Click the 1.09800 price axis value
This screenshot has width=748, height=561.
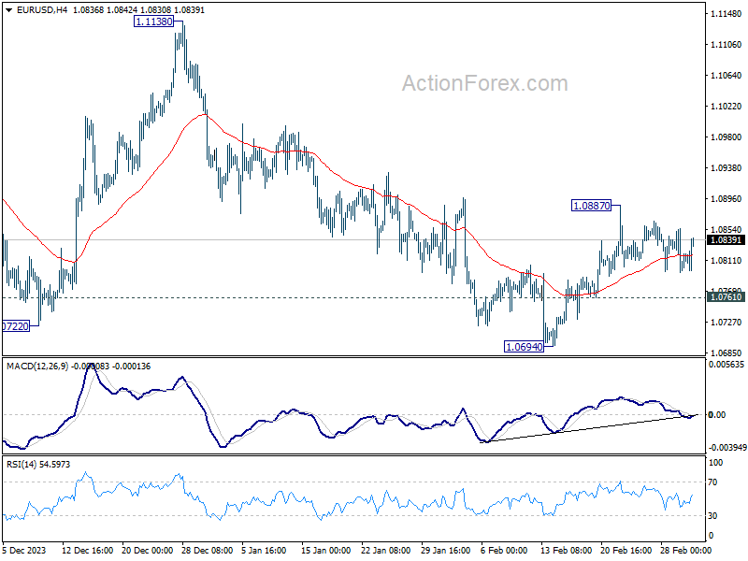point(726,137)
